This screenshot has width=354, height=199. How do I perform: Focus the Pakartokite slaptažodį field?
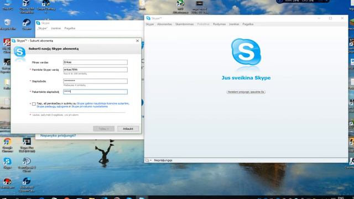tap(95, 92)
